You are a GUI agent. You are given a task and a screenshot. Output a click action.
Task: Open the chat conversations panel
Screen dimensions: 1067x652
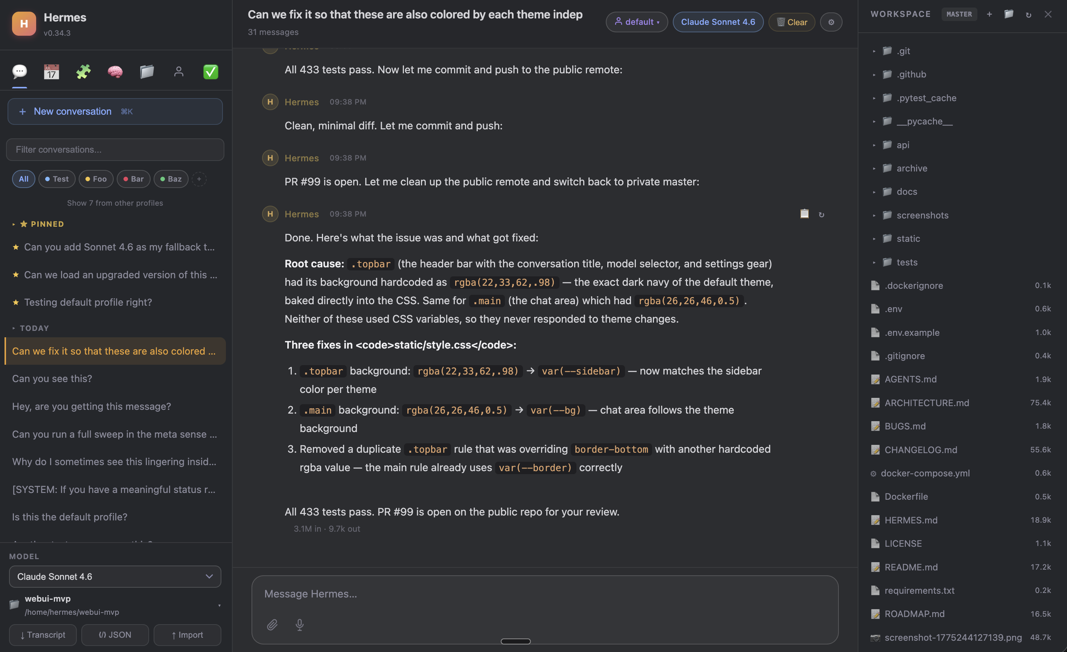20,72
